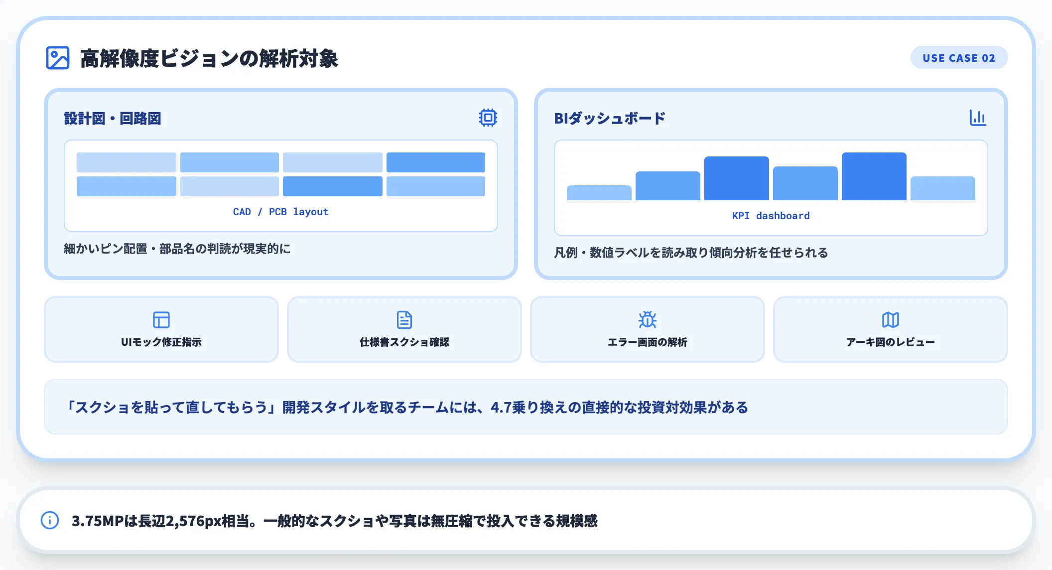Viewport: 1052px width, 570px height.
Task: Click the 仕様書スクショ確認 card
Action: tap(403, 329)
